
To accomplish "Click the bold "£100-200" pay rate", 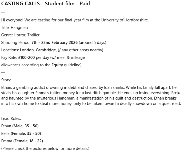I will 27,58.
